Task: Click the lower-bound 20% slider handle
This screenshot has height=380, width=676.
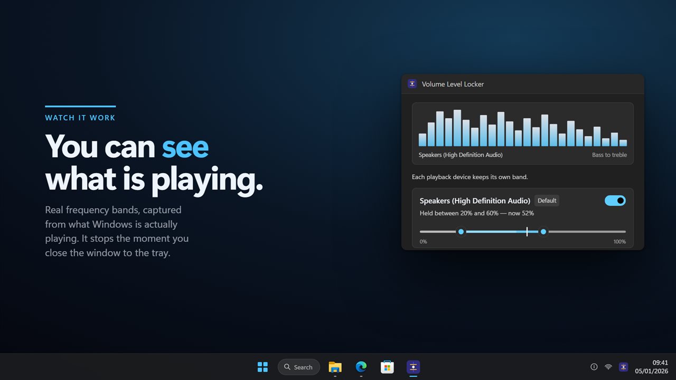Action: (461, 232)
